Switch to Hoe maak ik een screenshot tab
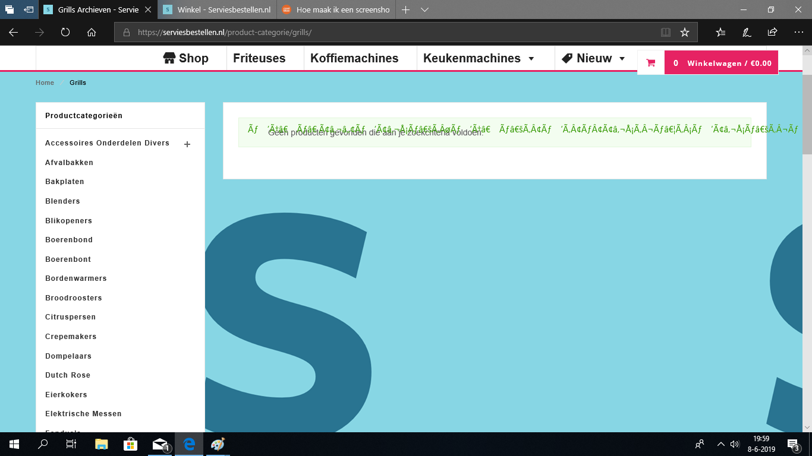Image resolution: width=812 pixels, height=456 pixels. click(335, 9)
